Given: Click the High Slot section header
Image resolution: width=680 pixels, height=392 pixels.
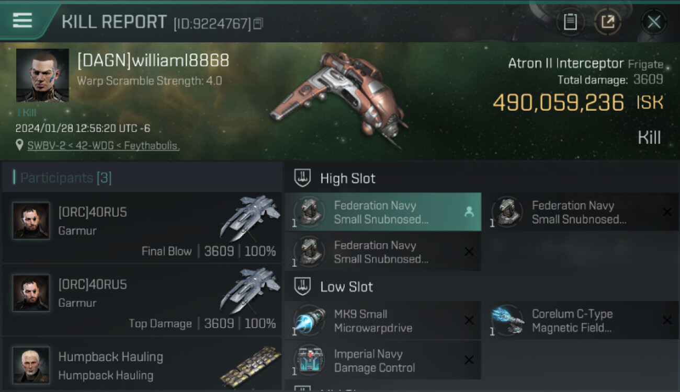Looking at the screenshot, I should coord(335,178).
